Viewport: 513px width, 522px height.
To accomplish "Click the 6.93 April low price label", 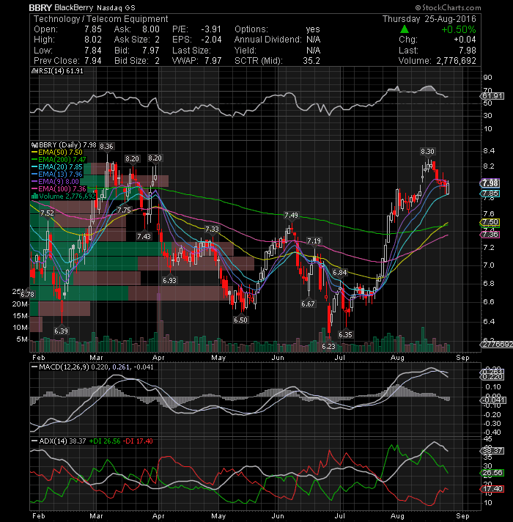I will tap(169, 280).
